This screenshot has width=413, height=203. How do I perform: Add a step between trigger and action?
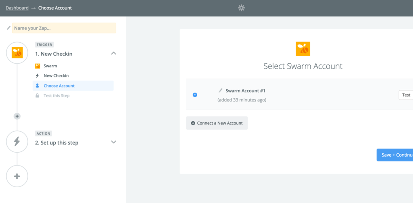pyautogui.click(x=17, y=116)
